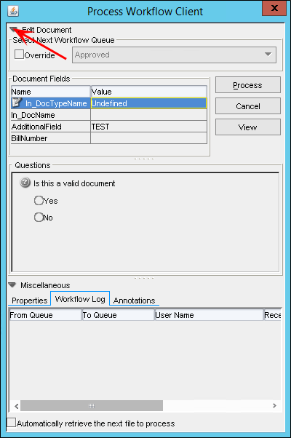Click the BillNumber value cell
291x438 pixels.
(x=148, y=138)
